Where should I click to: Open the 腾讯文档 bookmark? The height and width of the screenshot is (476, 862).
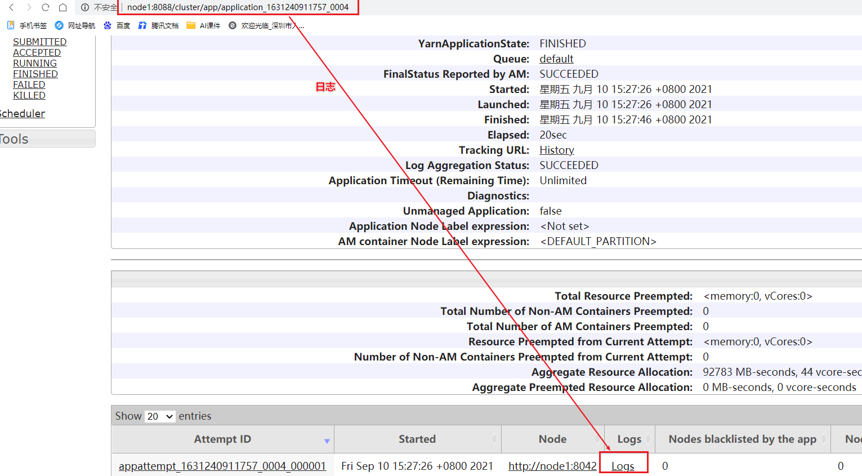coord(158,25)
